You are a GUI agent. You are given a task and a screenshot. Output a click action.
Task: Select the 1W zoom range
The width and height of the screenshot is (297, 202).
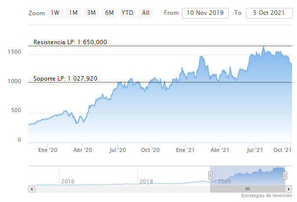pos(55,13)
